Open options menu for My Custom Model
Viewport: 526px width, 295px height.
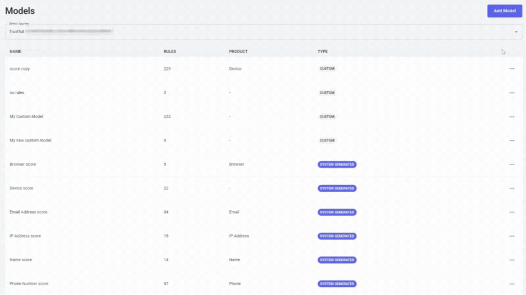[x=511, y=117]
